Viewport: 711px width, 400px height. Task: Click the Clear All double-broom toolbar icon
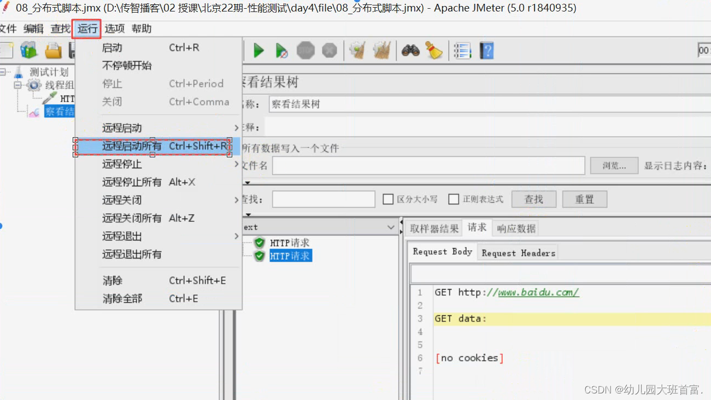click(x=381, y=51)
